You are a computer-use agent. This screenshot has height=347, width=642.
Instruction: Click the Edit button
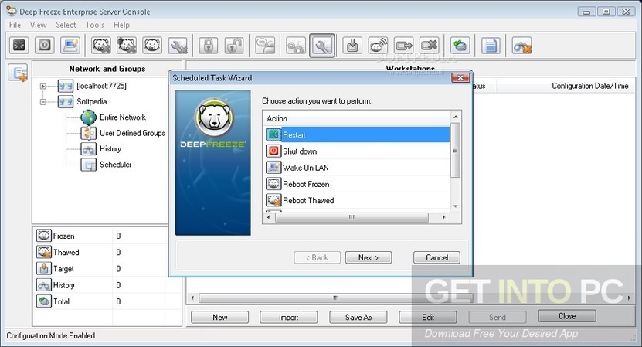428,317
